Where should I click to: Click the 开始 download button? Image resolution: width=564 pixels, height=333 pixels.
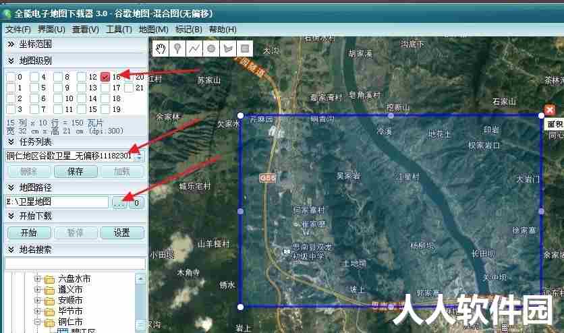pos(29,233)
